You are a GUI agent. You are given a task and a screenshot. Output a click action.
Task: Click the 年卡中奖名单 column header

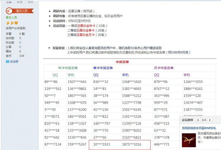click(68, 68)
